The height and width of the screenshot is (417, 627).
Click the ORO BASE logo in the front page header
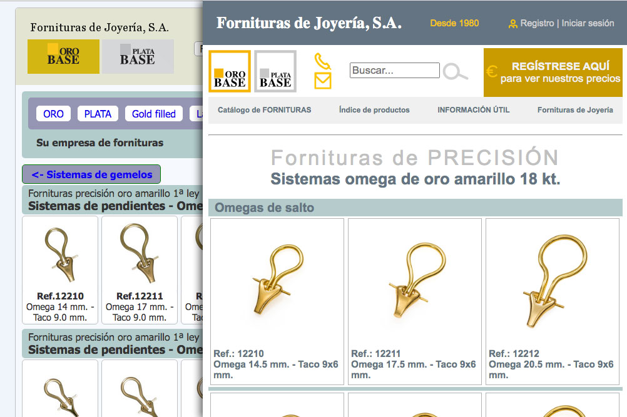[x=230, y=71]
